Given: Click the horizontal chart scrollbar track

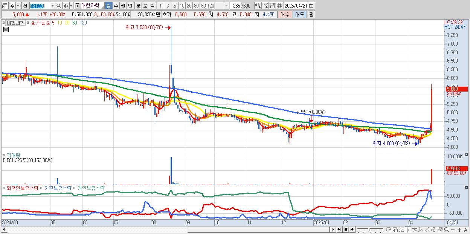Looking at the screenshot, I should tap(168, 229).
